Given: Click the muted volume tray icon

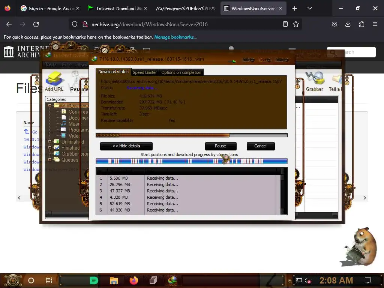Looking at the screenshot, I should pos(307,280).
